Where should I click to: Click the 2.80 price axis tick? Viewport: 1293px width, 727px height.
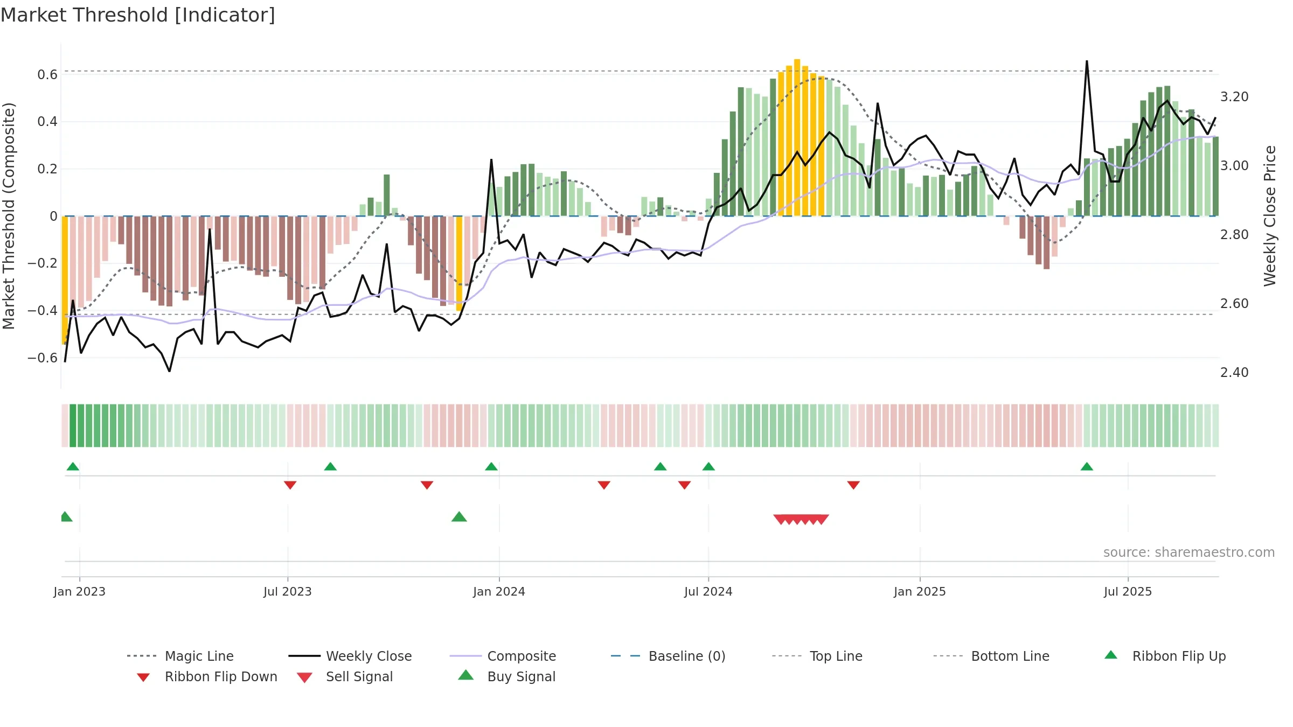1234,234
